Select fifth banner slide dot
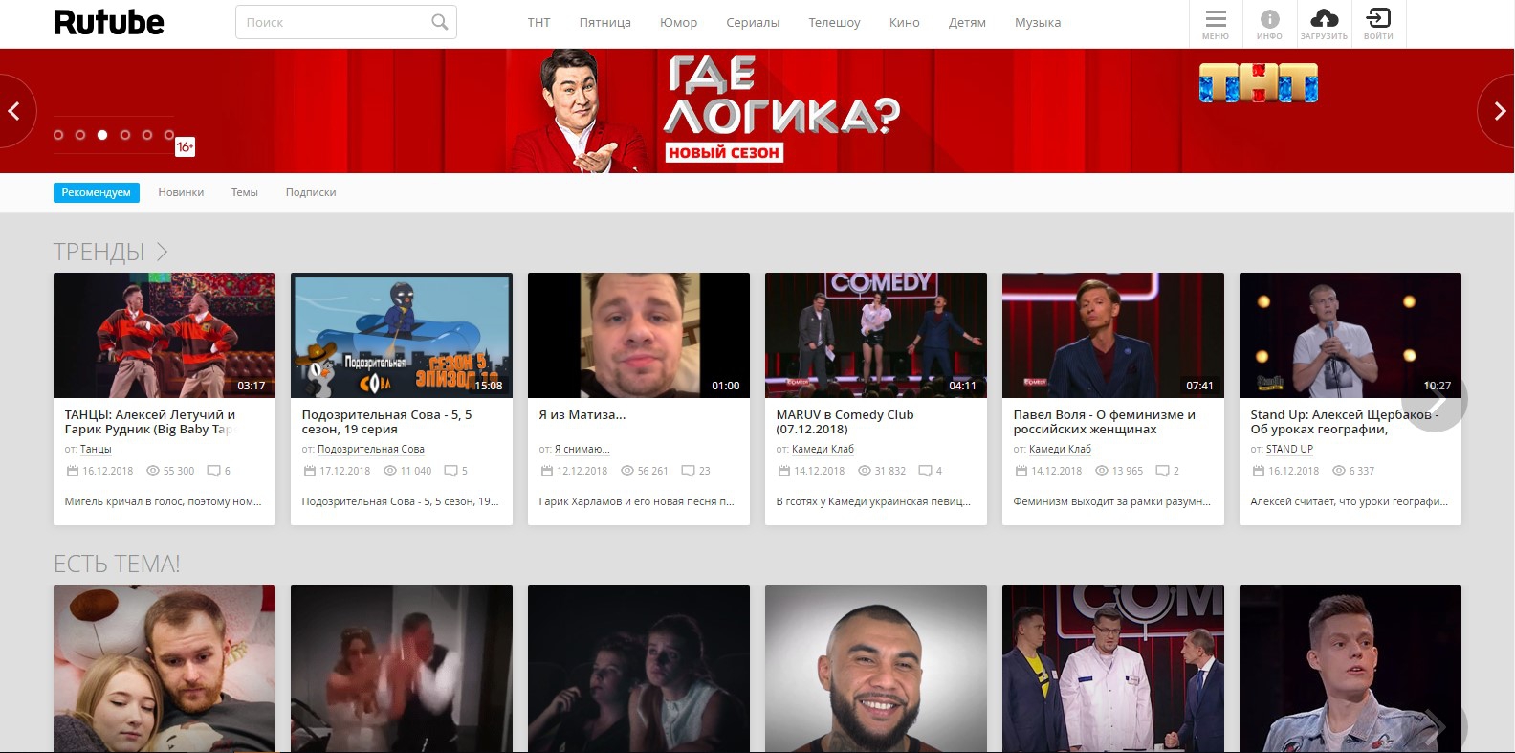1515x753 pixels. 147,135
